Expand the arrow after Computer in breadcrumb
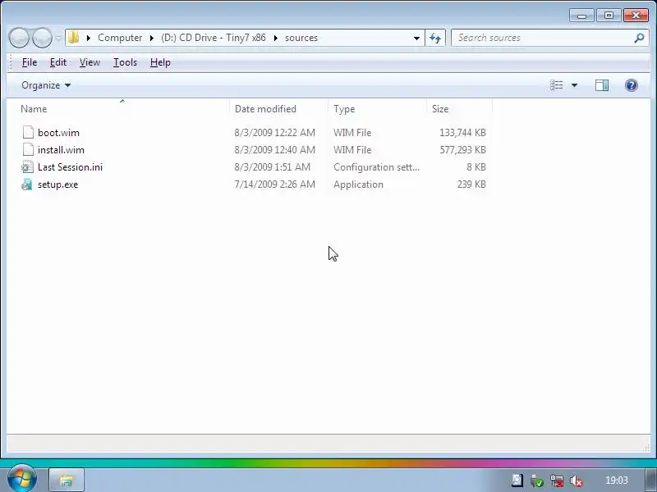Screen dimensions: 657x492 tap(152, 38)
